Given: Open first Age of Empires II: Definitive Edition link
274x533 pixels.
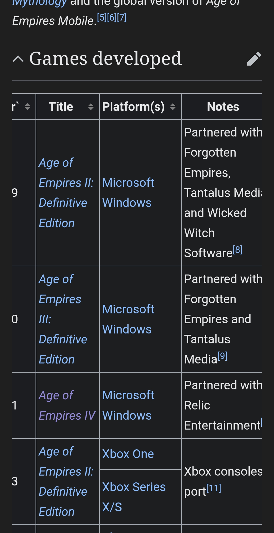Looking at the screenshot, I should (66, 193).
